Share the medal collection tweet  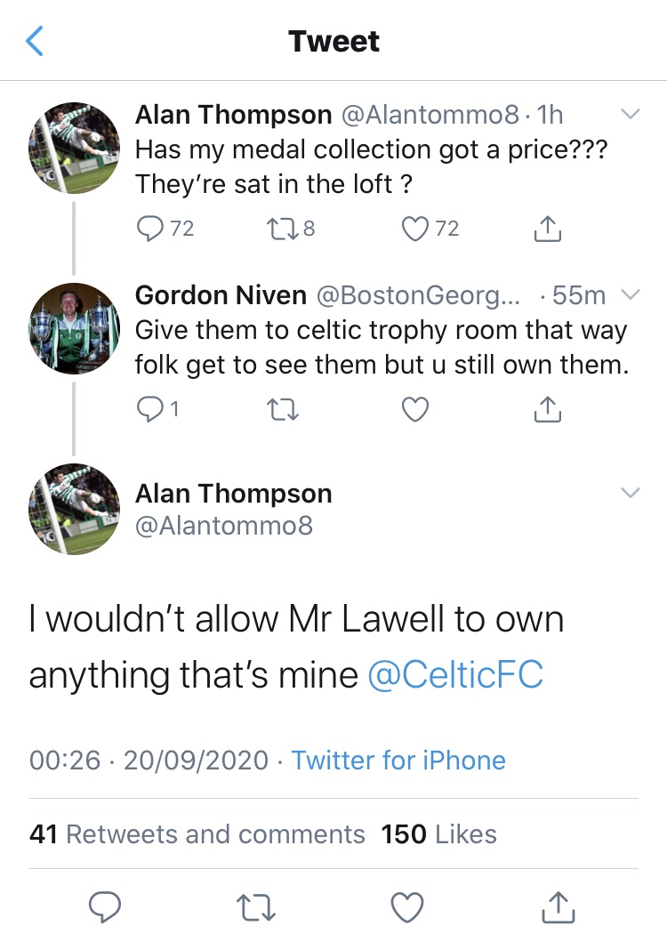pyautogui.click(x=548, y=229)
